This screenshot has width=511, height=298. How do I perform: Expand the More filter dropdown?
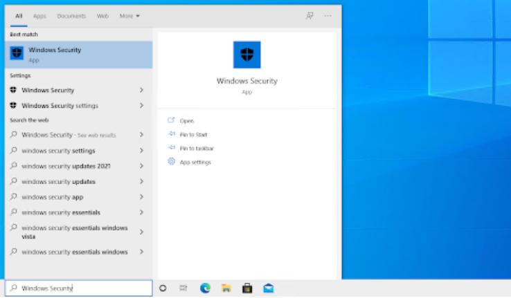pyautogui.click(x=129, y=15)
